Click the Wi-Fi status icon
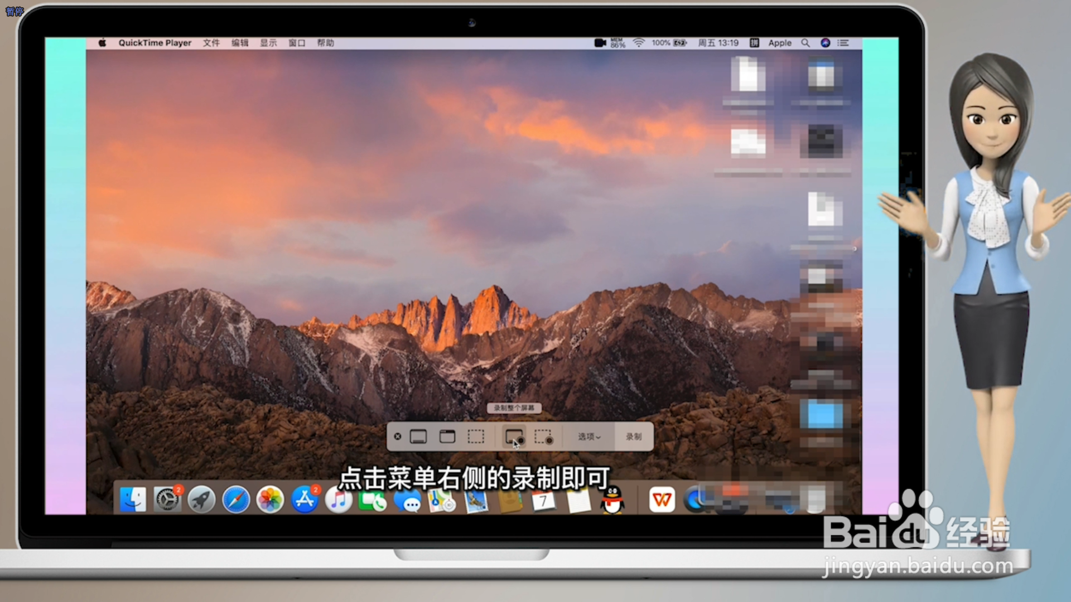This screenshot has height=602, width=1071. pos(639,43)
